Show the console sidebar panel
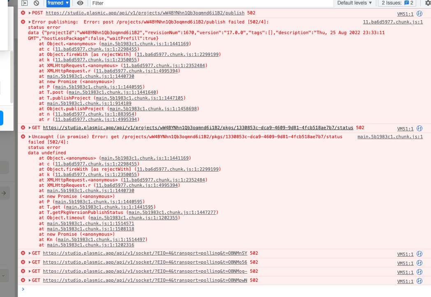The width and height of the screenshot is (431, 297). [x=25, y=3]
